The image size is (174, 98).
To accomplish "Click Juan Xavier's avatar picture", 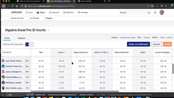I will coord(3,61).
